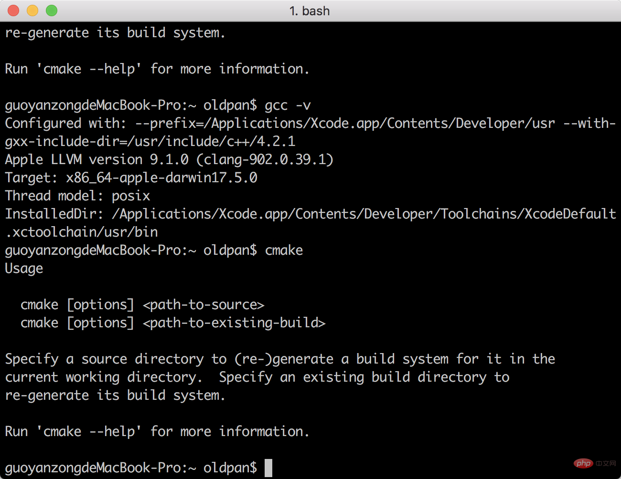The width and height of the screenshot is (621, 479).
Task: Click the terminal cursor block at prompt
Action: pos(268,468)
